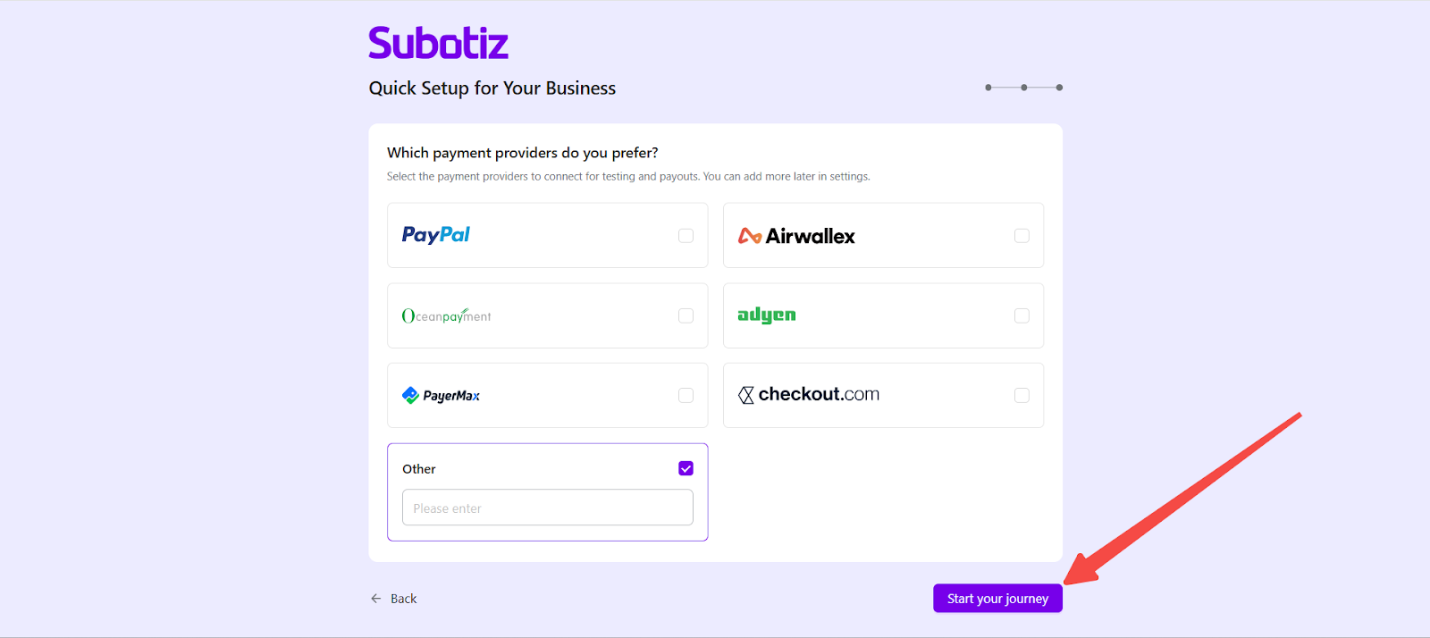Click the PayerMax logo

coord(441,396)
